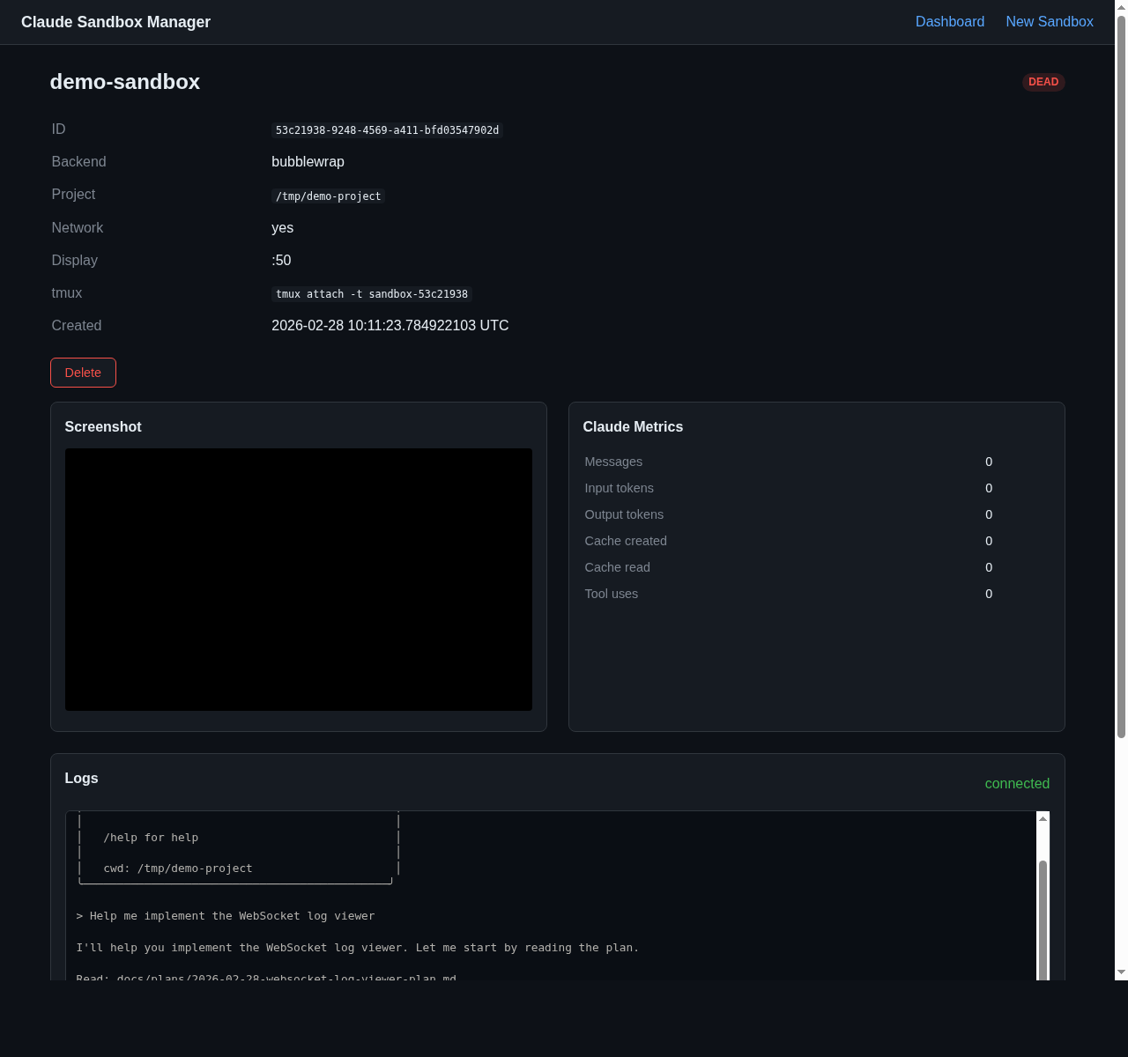Click New Sandbox in the top navigation

[1050, 22]
